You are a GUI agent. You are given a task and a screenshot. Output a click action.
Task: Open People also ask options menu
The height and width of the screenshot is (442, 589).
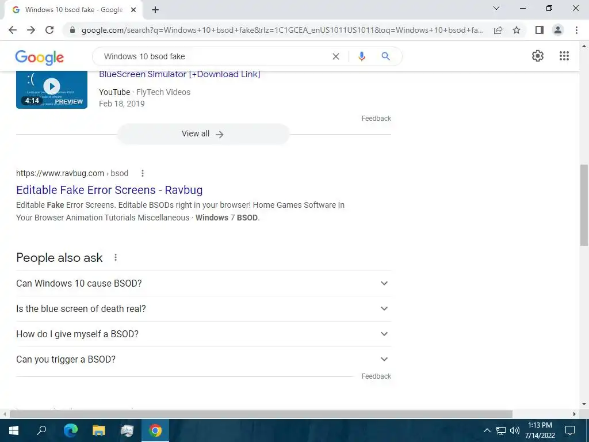tap(116, 257)
